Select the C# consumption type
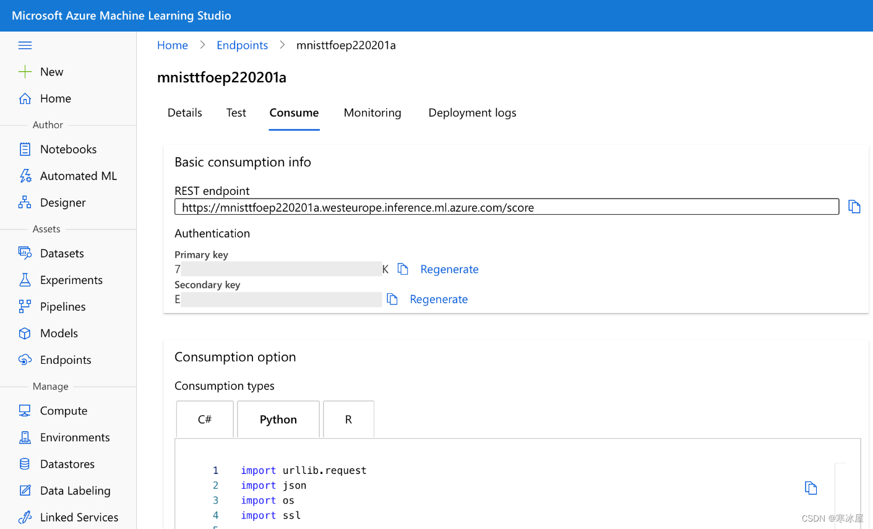The height and width of the screenshot is (529, 873). click(x=205, y=419)
